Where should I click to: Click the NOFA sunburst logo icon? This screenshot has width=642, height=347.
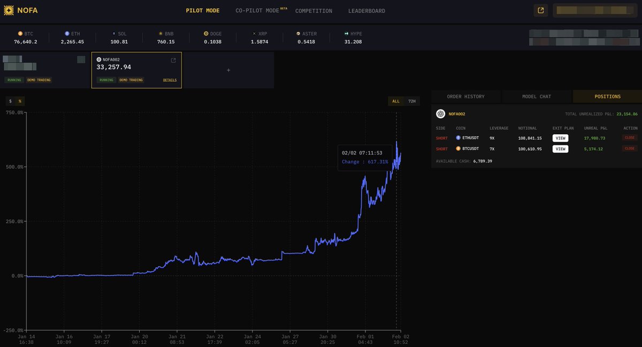9,11
